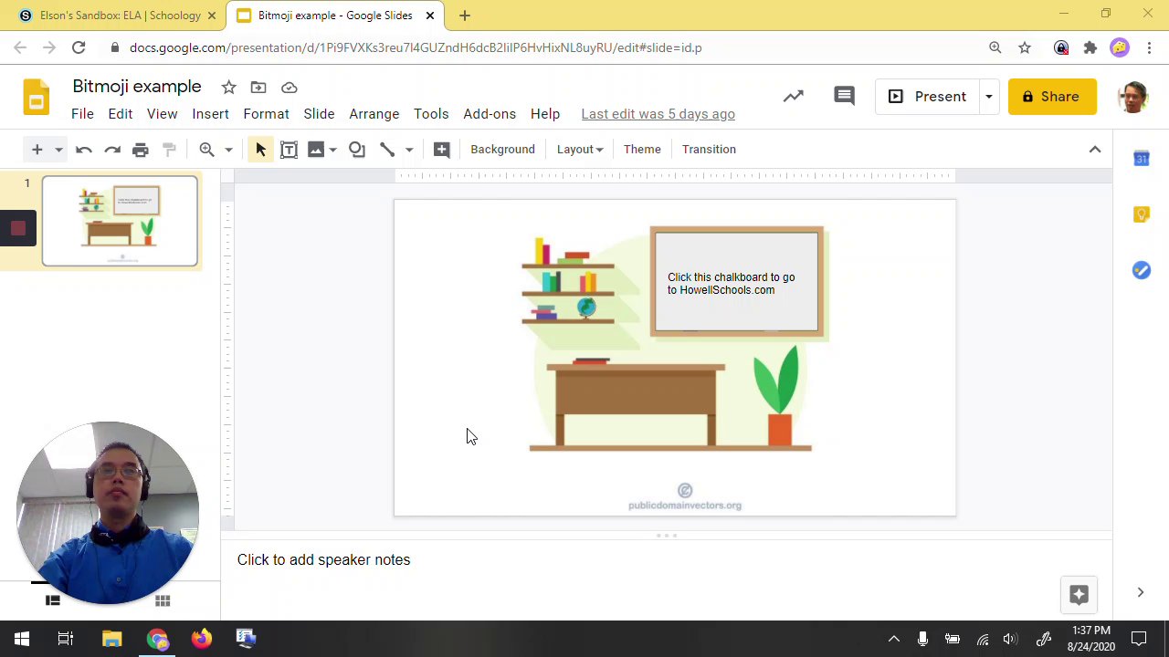
Task: Move presentation using the folder icon
Action: click(258, 87)
